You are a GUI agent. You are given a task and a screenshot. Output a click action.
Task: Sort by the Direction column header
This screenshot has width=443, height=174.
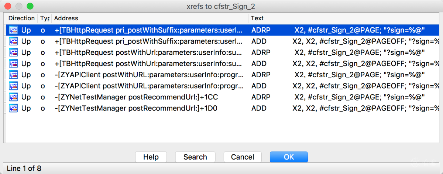point(21,18)
